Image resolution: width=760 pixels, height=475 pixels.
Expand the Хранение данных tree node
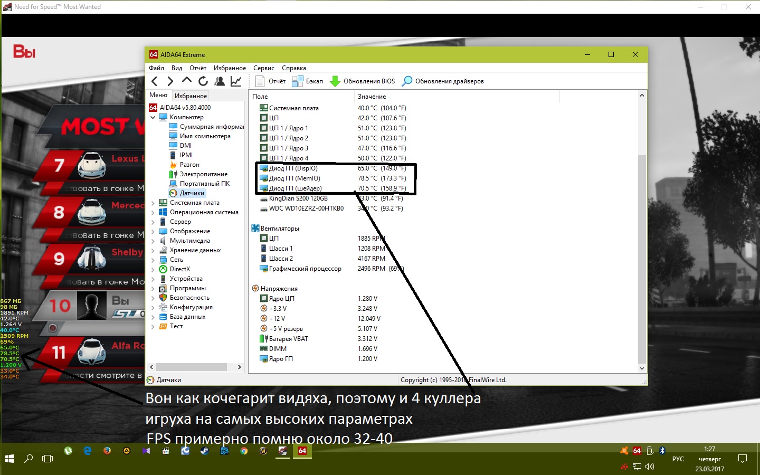[153, 250]
